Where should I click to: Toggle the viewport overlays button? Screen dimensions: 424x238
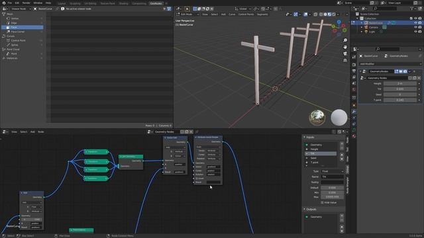click(305, 15)
